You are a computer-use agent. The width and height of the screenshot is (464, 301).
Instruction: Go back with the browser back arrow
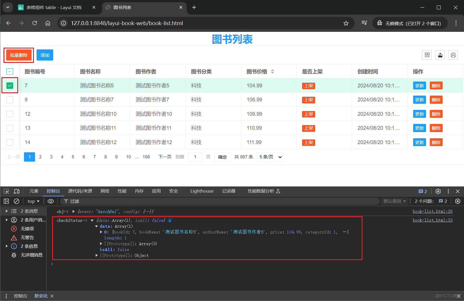[x=8, y=23]
